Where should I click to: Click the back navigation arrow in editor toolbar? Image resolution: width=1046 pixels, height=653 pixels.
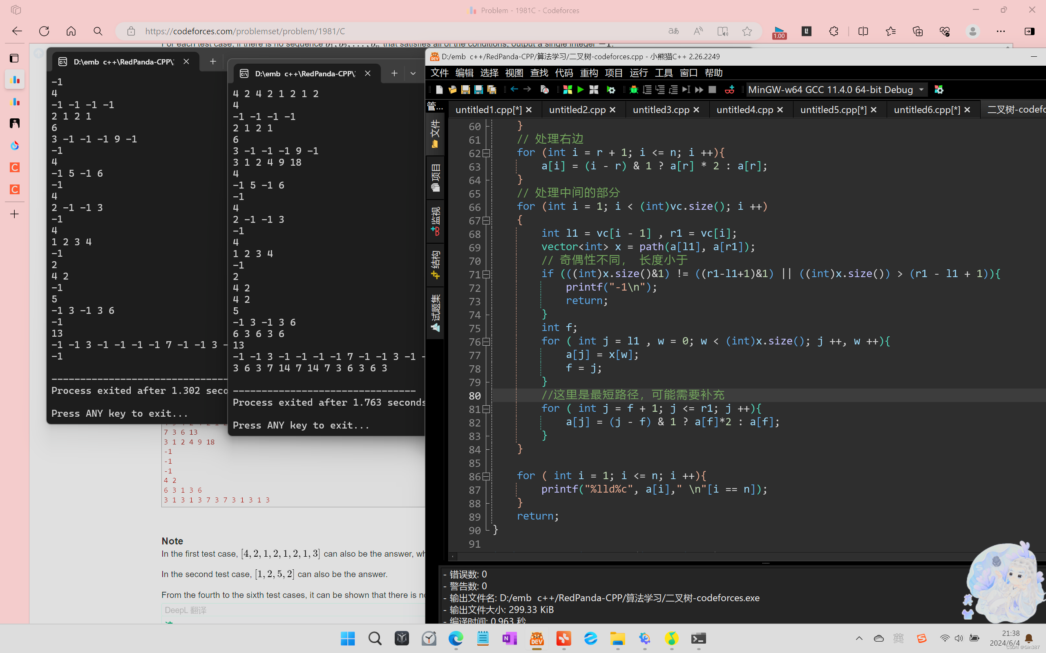(x=514, y=89)
